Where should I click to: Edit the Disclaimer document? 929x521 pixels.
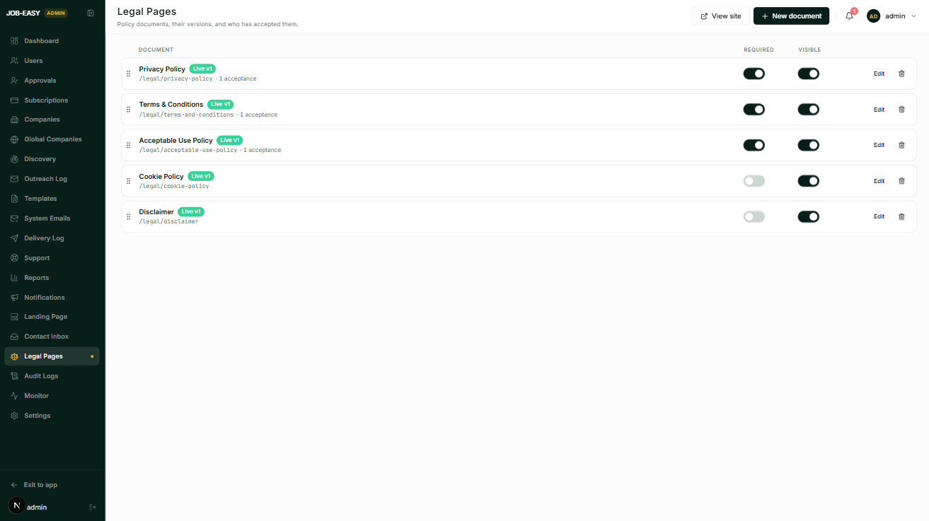pyautogui.click(x=879, y=216)
